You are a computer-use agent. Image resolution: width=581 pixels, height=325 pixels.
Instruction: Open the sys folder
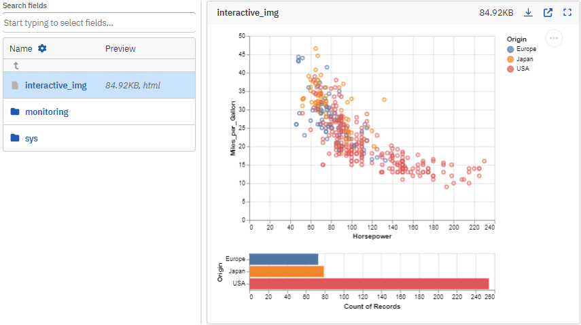click(x=31, y=138)
